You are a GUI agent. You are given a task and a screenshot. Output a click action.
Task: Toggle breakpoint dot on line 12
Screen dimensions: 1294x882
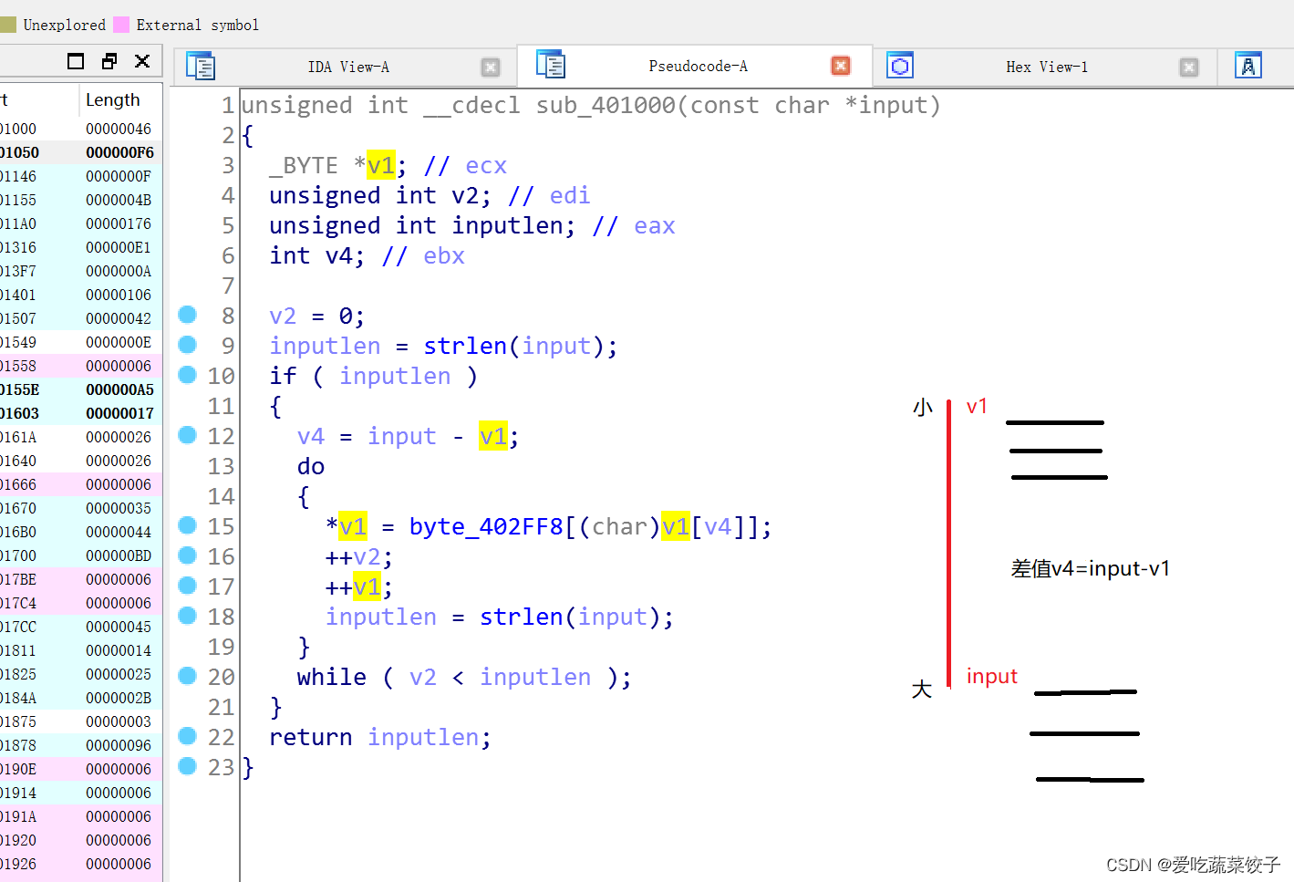tap(188, 435)
